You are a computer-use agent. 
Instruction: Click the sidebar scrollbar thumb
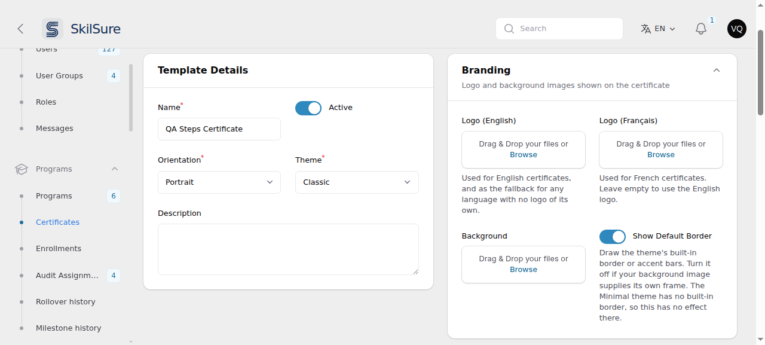(x=131, y=97)
